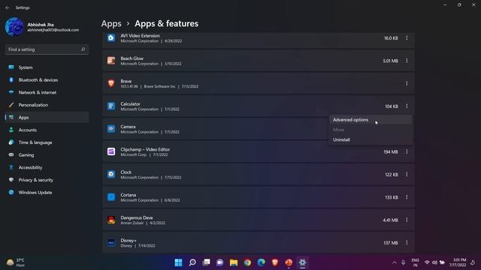
Task: Click the Wi-Fi icon in system tray
Action: pyautogui.click(x=427, y=262)
